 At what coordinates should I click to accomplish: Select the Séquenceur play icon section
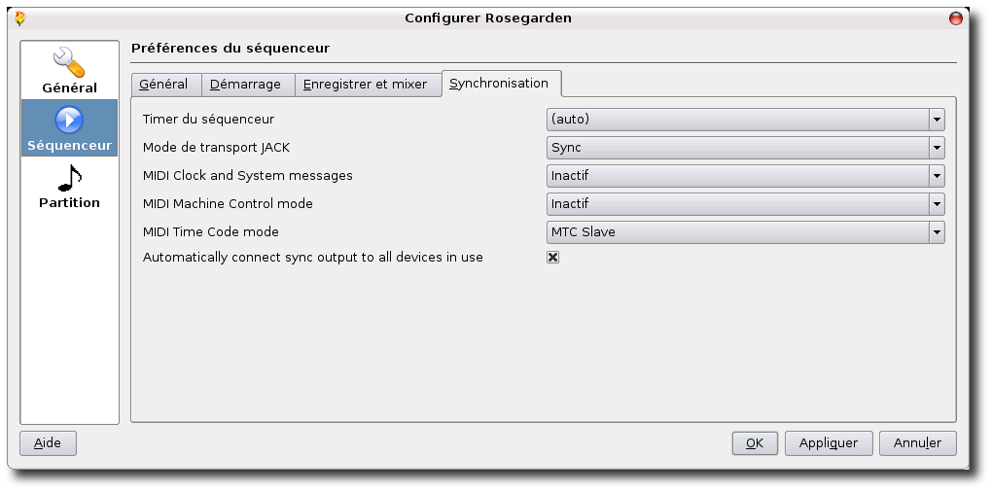pyautogui.click(x=70, y=127)
